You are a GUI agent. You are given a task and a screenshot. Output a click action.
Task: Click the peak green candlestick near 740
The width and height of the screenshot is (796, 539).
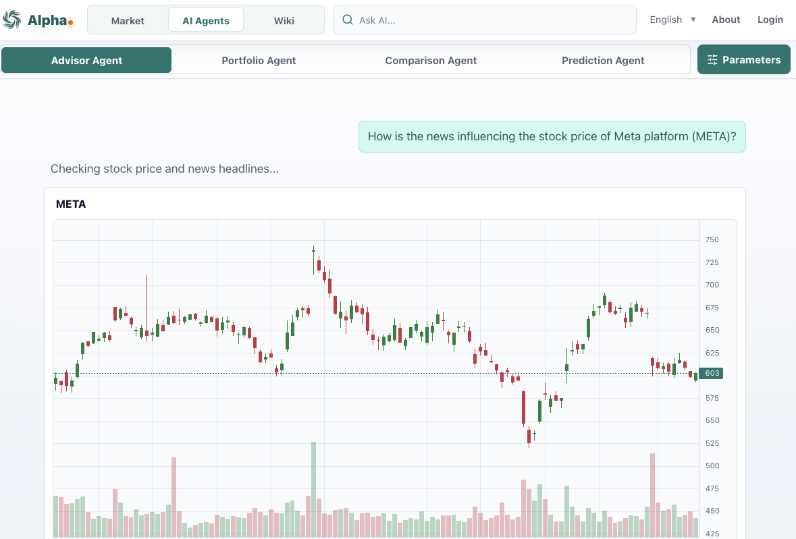[314, 260]
